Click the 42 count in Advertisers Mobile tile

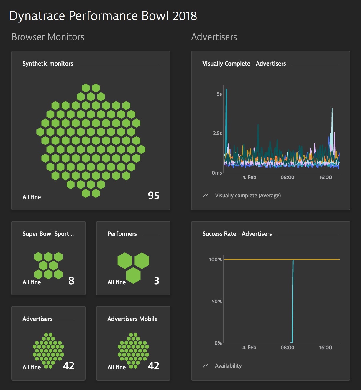pos(154,366)
